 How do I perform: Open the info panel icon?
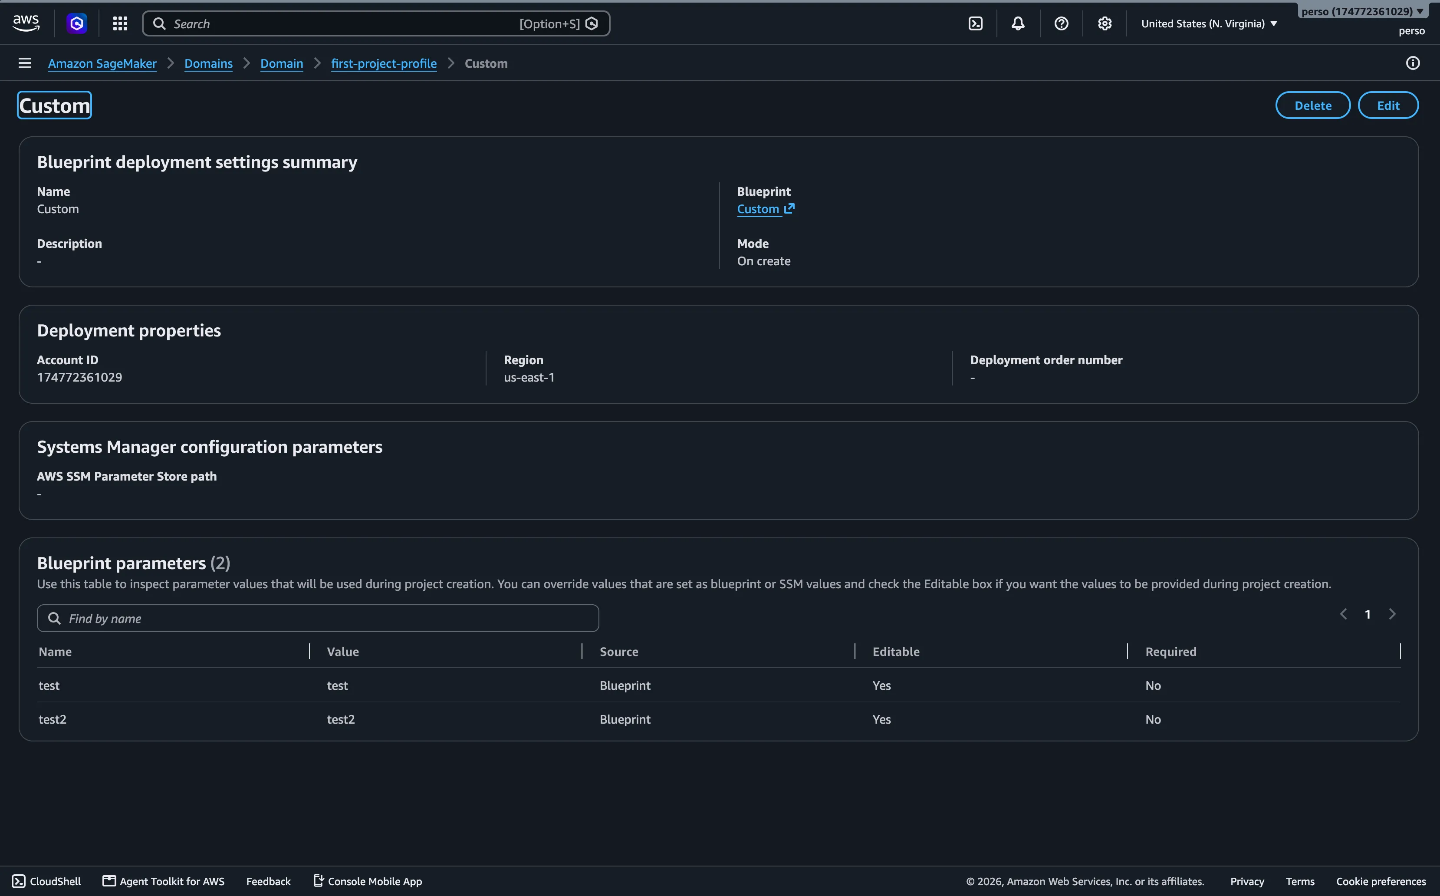[x=1412, y=63]
